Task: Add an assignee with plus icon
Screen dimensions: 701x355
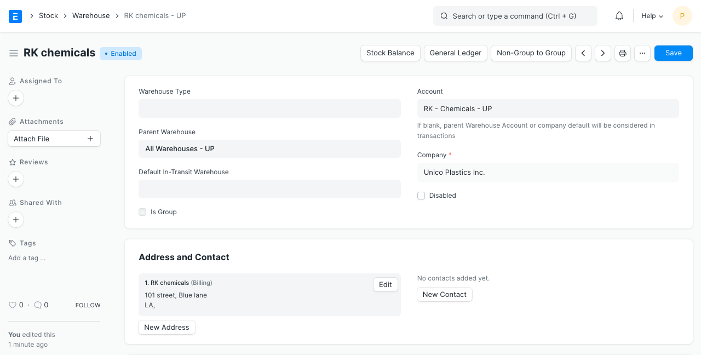Action: pyautogui.click(x=16, y=98)
